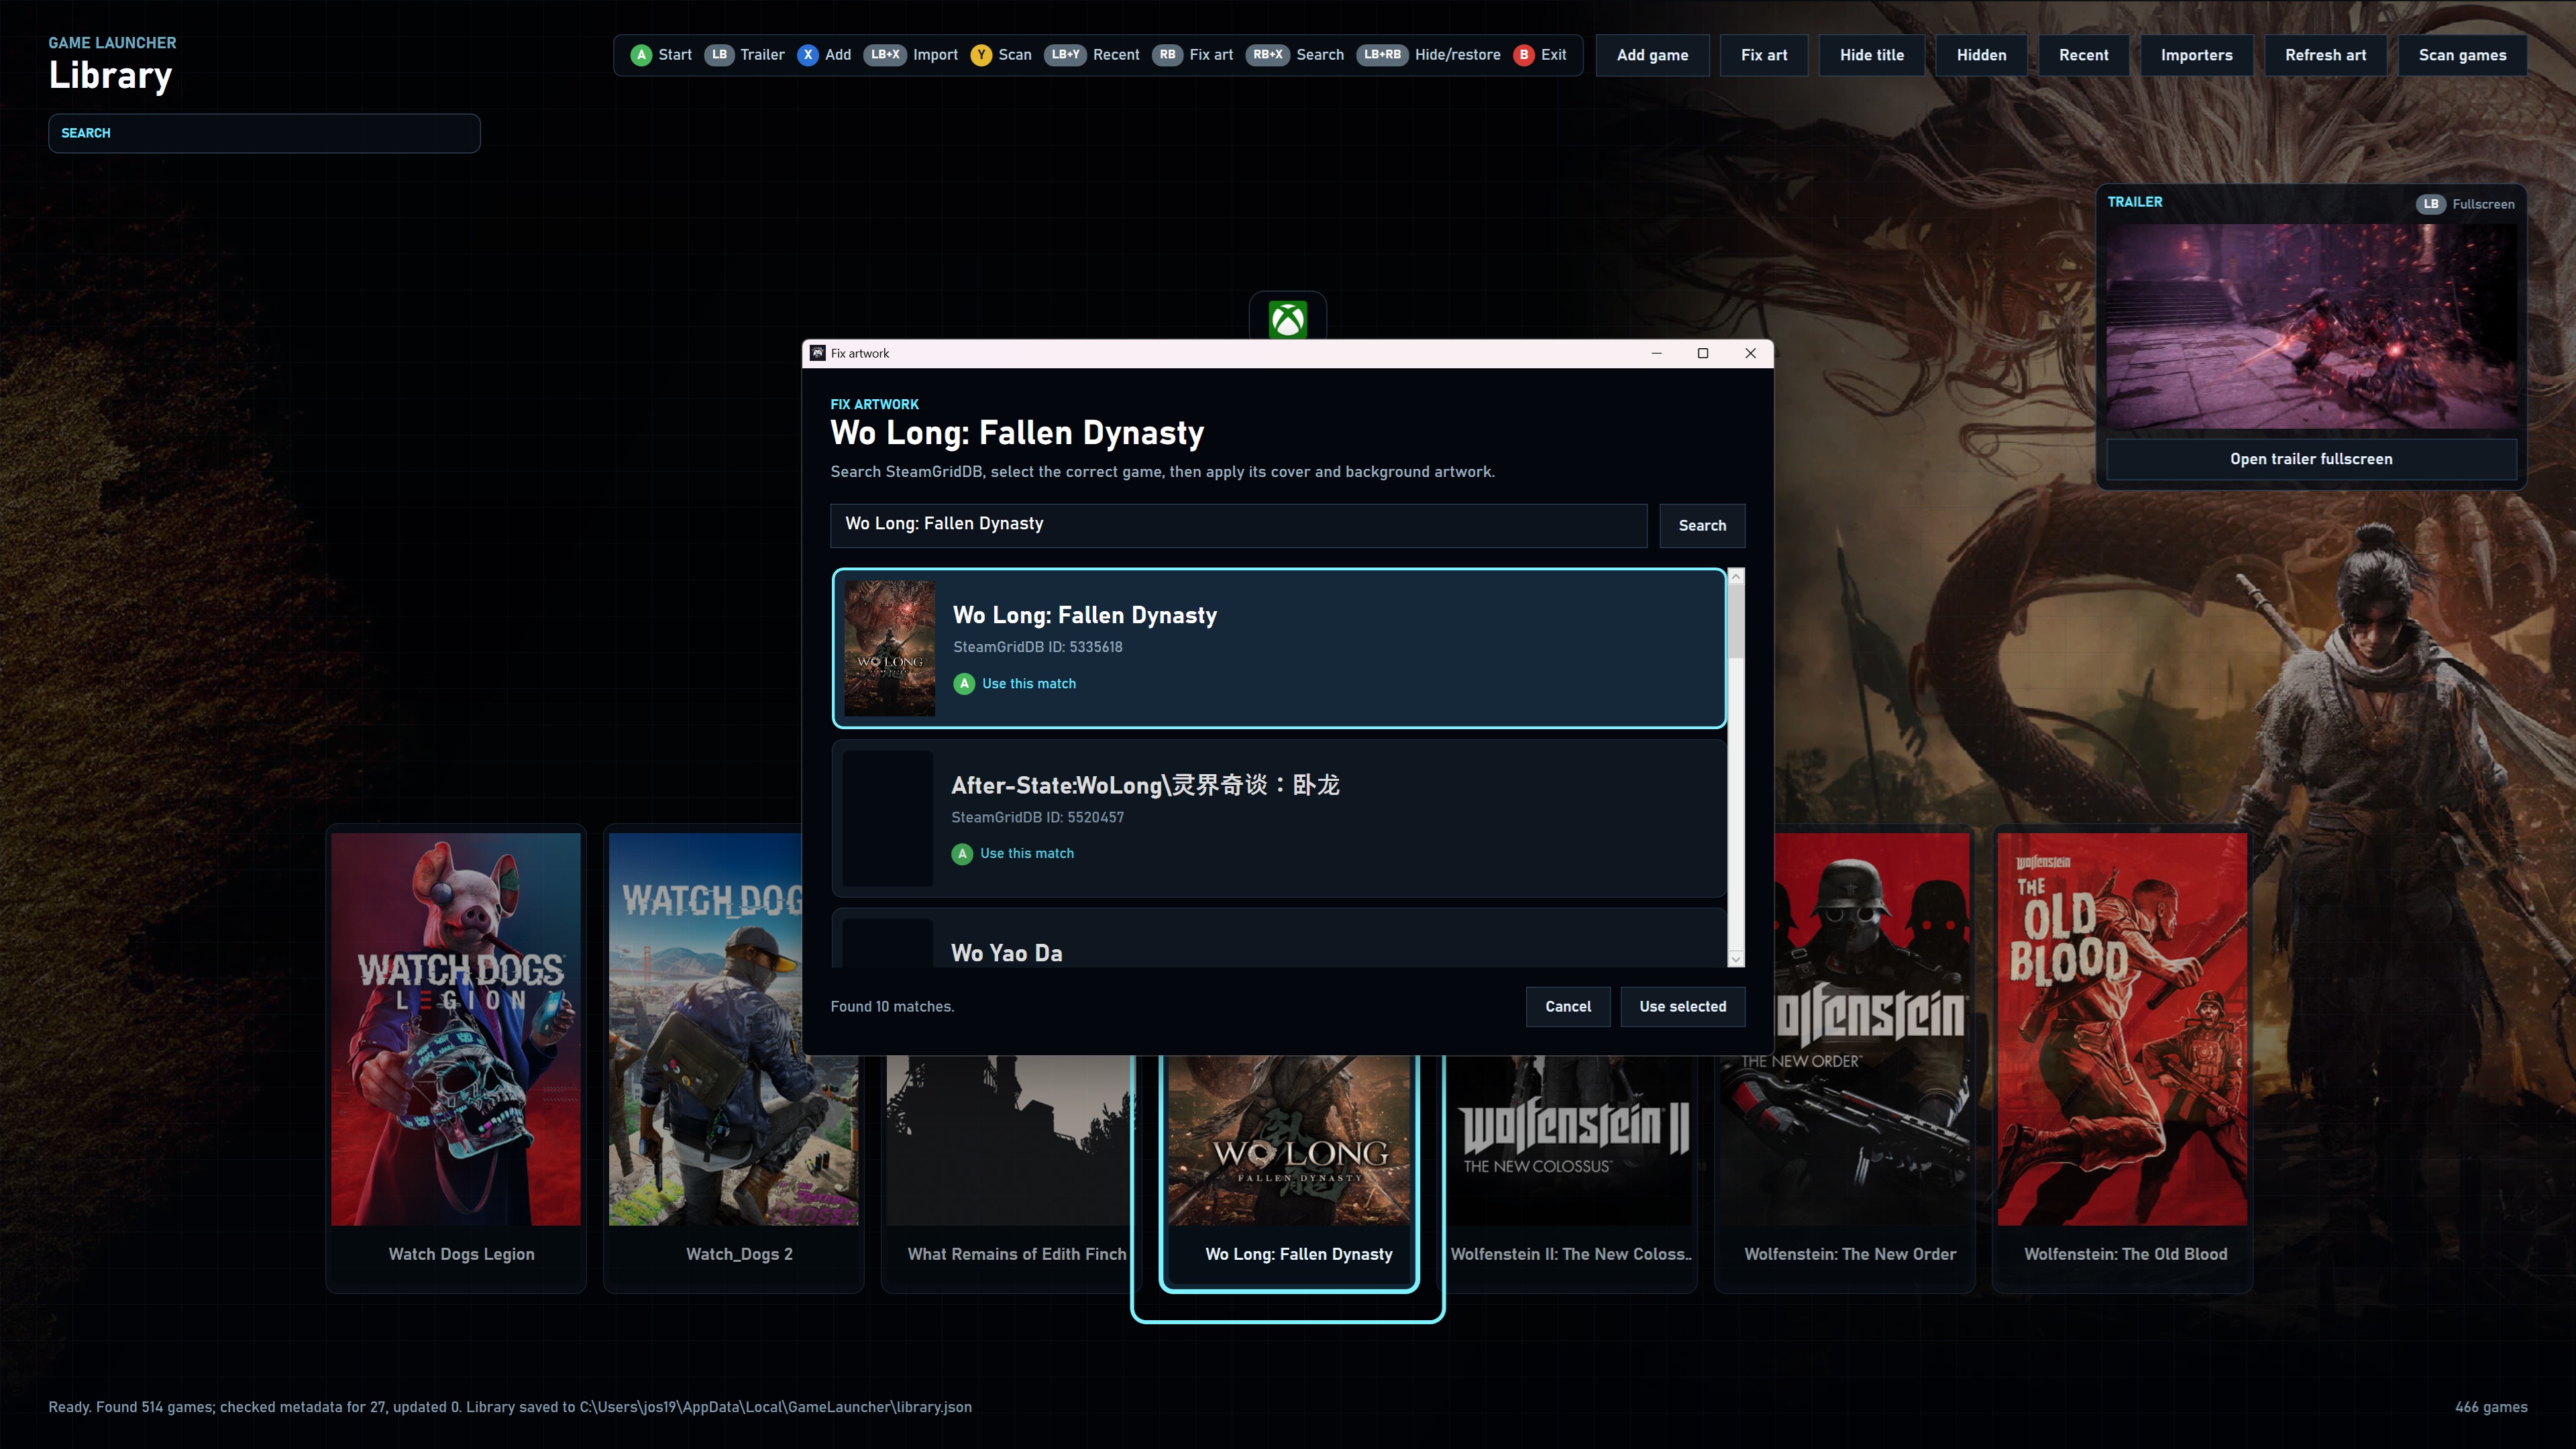This screenshot has height=1449, width=2576.
Task: Toggle visibility with Hide title
Action: pyautogui.click(x=1871, y=55)
